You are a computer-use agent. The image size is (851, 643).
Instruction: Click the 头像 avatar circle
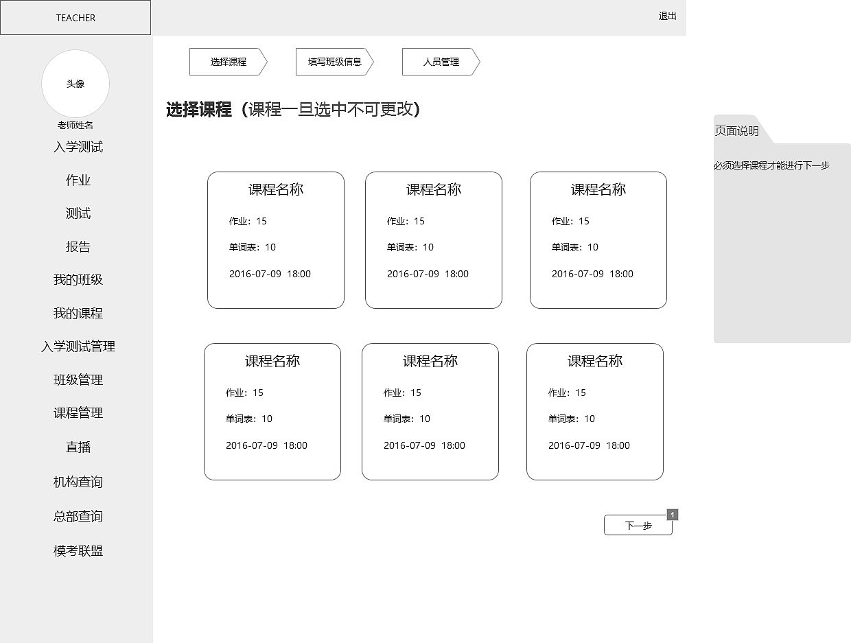[x=75, y=84]
